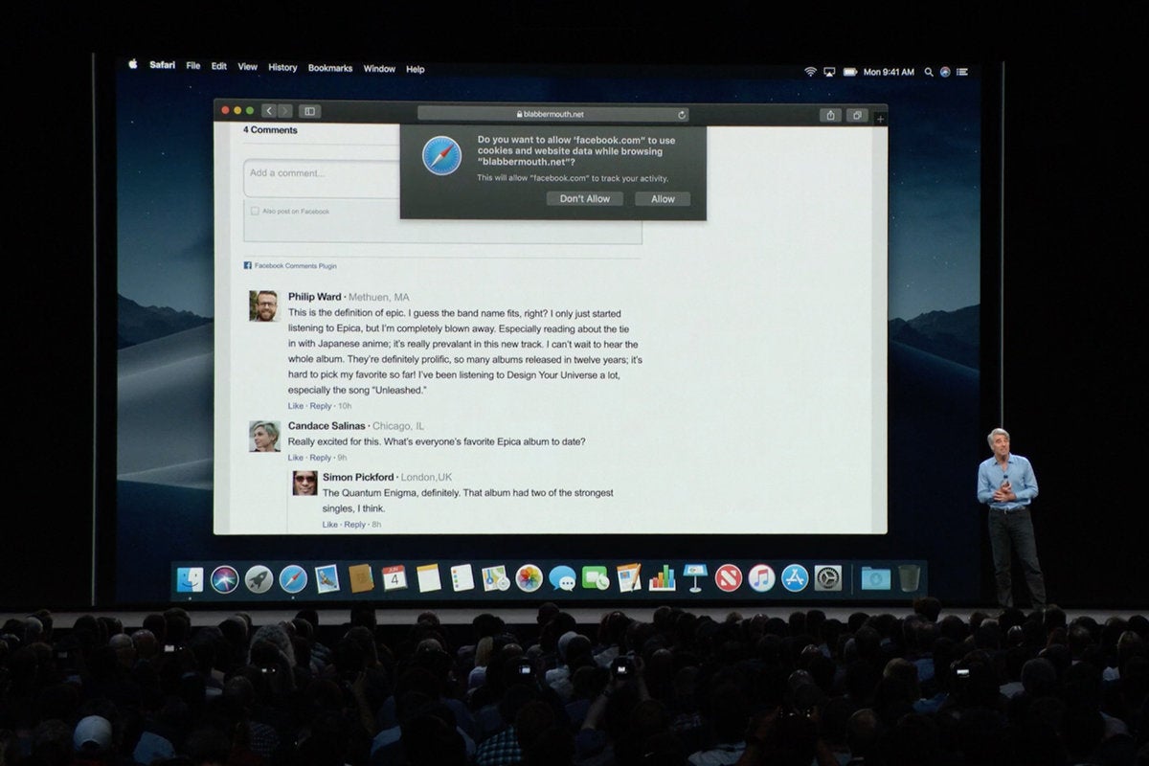The width and height of the screenshot is (1149, 766).
Task: Show all tabs overview in Safari
Action: (856, 115)
